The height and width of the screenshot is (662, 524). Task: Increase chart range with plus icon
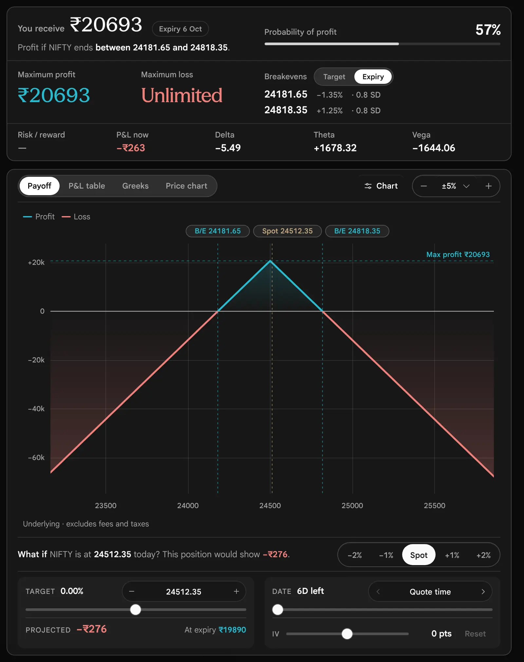(x=488, y=186)
